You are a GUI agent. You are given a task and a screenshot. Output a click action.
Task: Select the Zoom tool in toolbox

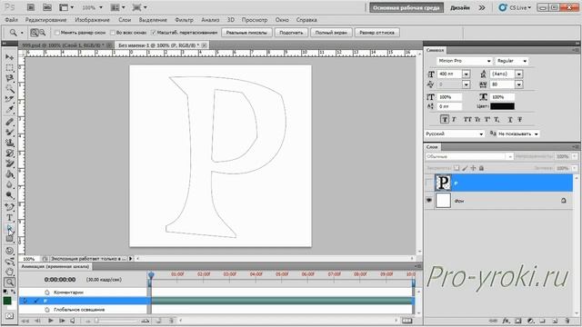coord(10,282)
